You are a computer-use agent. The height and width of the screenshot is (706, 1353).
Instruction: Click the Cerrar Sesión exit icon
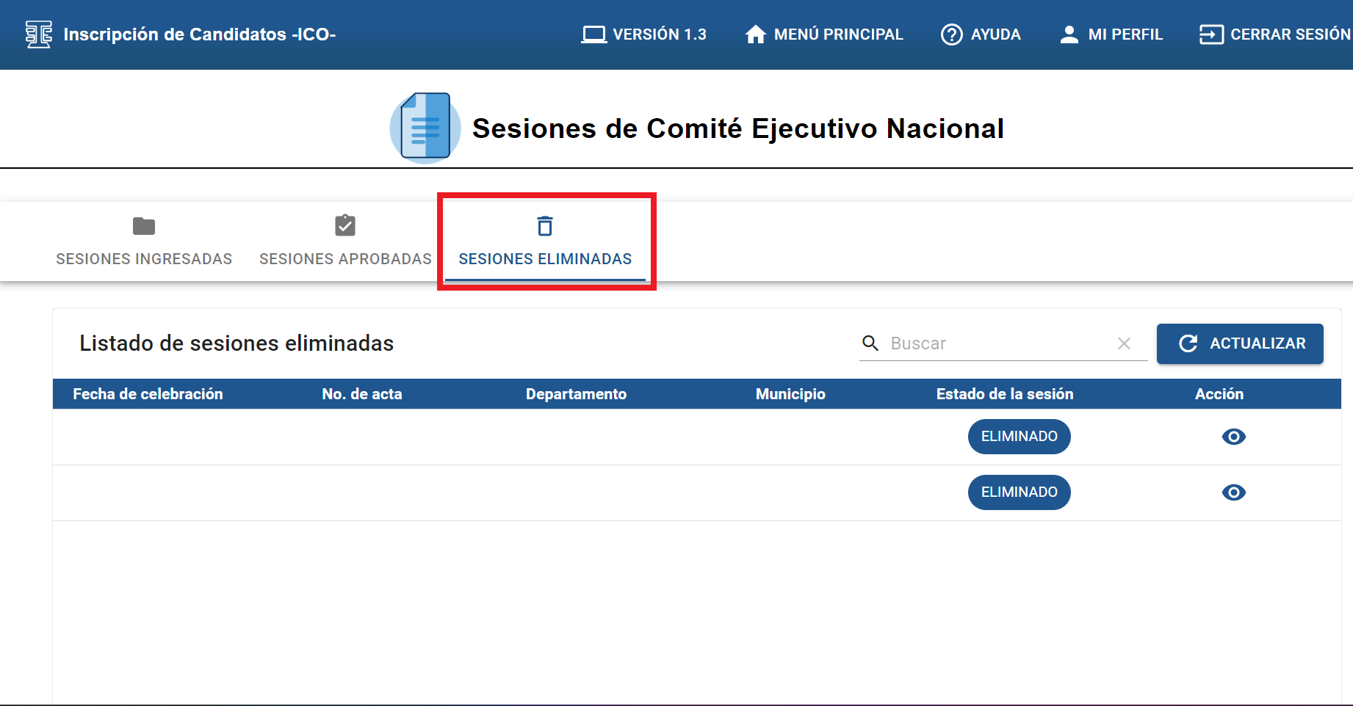(x=1211, y=34)
